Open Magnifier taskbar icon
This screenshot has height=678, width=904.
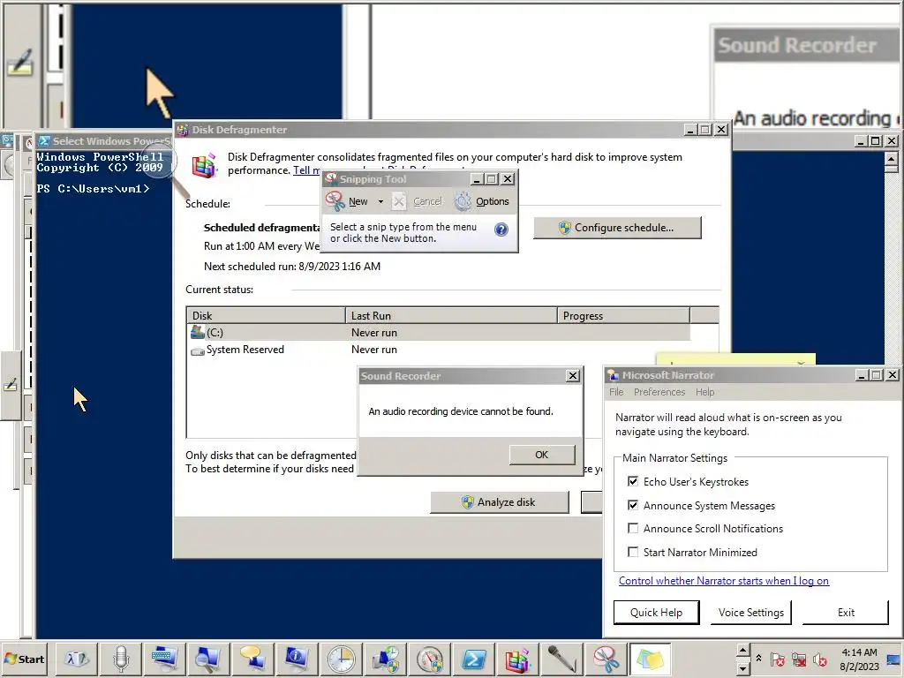208,659
